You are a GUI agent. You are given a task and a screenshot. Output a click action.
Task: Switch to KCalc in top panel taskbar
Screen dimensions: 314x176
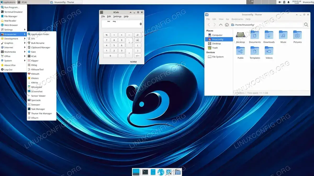click(x=33, y=2)
